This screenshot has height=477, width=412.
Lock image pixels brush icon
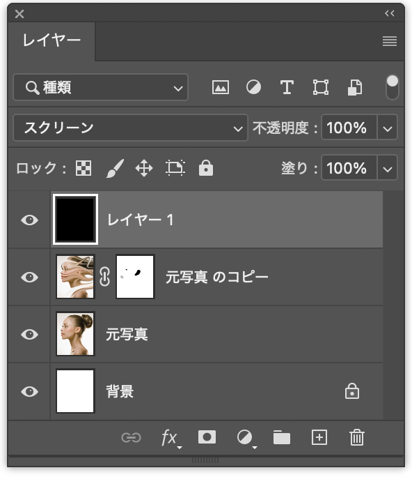point(115,168)
